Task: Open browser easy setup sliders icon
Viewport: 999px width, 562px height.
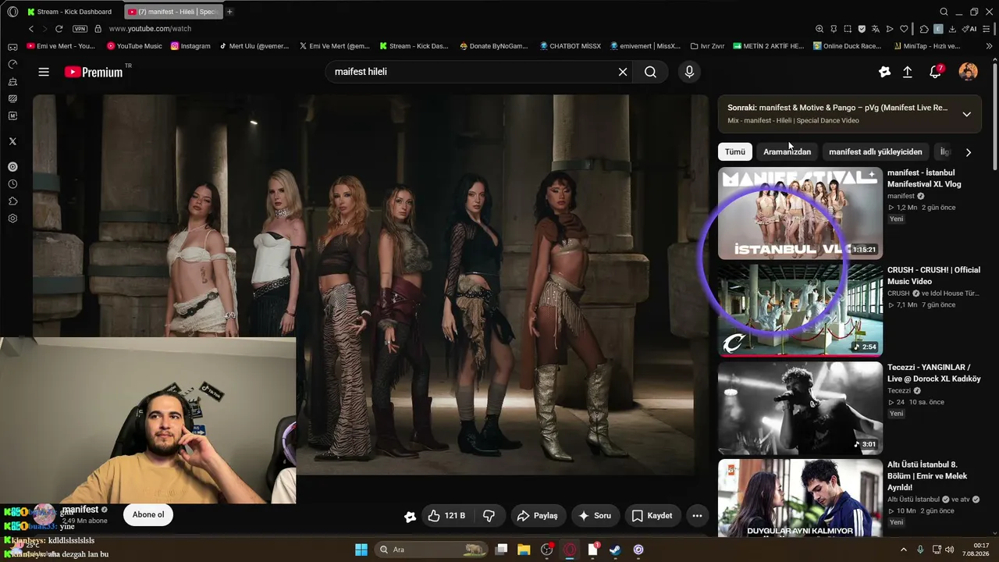Action: 988,29
